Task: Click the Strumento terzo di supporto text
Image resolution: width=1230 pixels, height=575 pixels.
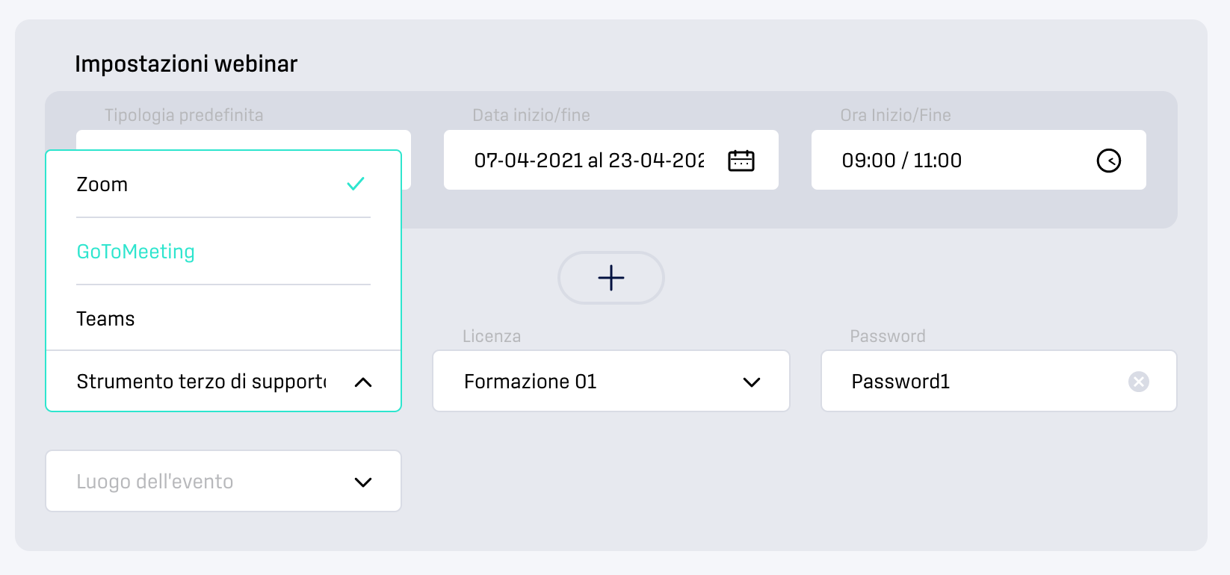Action: 202,382
